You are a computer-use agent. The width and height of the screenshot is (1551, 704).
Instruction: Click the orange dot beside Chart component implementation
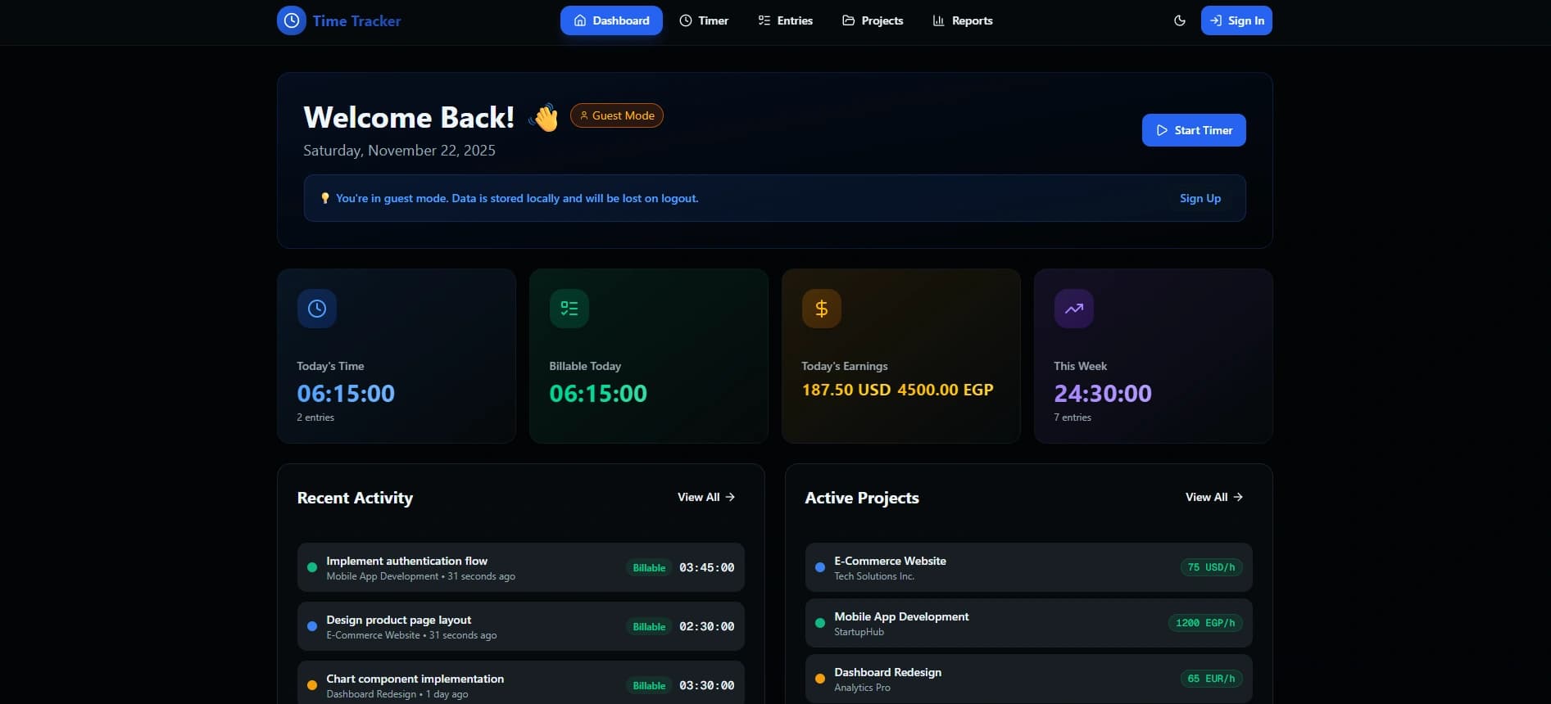312,685
